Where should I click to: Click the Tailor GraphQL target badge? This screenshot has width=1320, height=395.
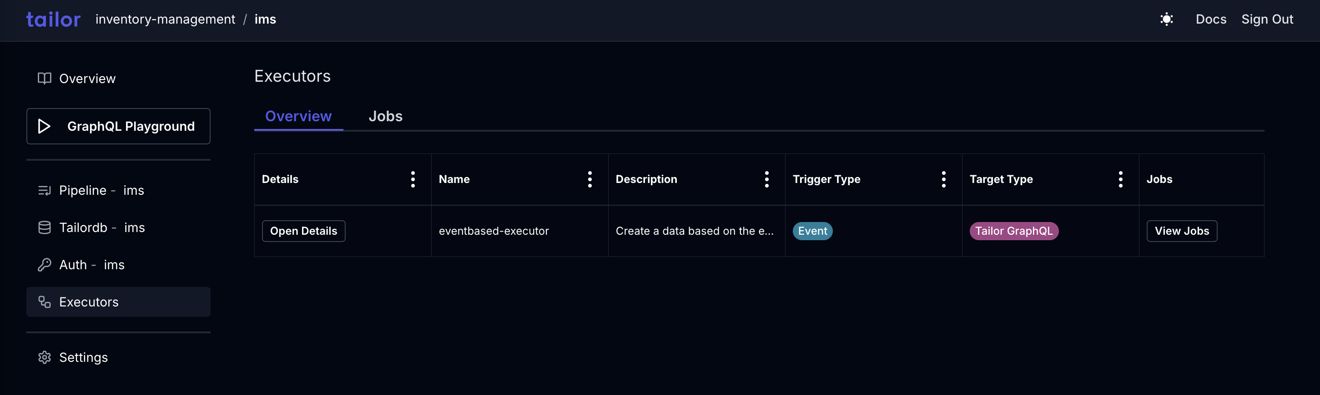click(1014, 231)
